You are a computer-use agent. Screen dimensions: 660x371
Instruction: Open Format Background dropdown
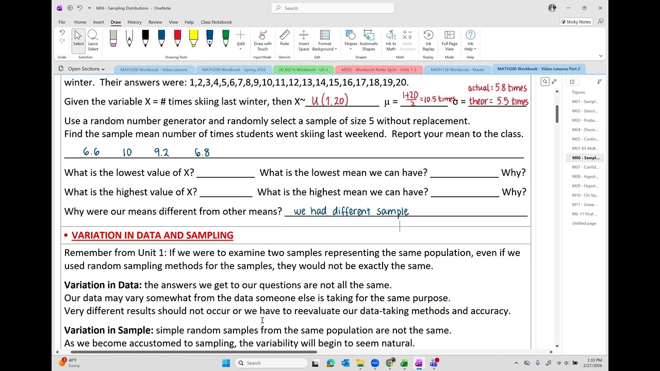coord(325,40)
